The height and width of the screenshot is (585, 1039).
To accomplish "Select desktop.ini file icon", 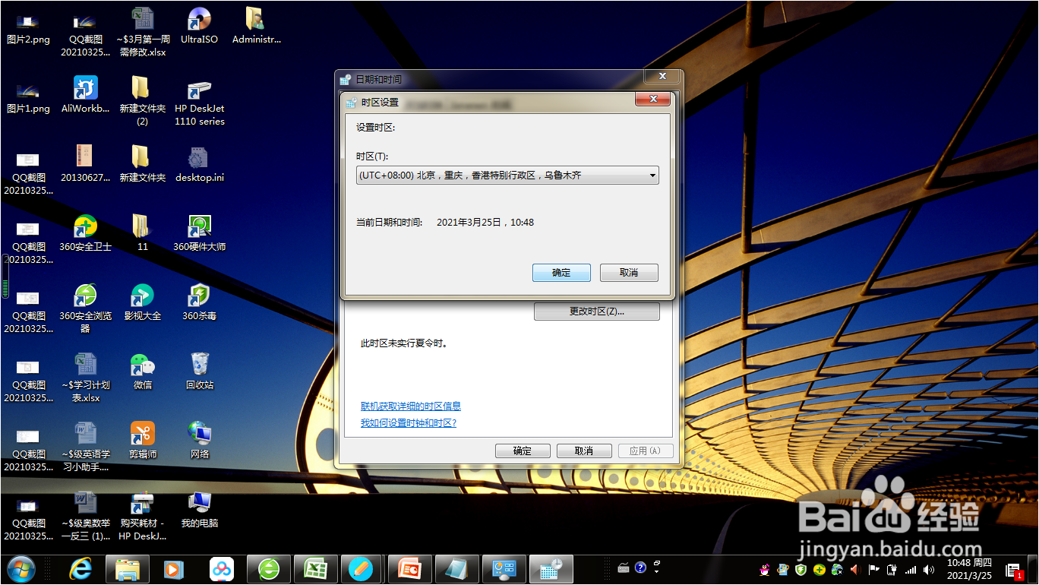I will point(200,164).
